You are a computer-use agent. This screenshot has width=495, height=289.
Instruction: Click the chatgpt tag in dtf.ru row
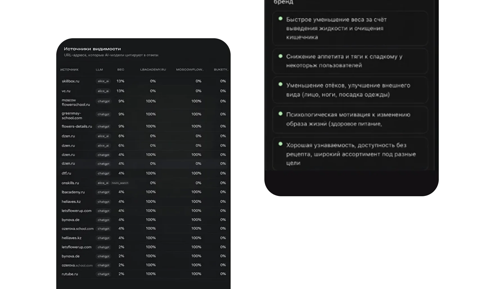(x=103, y=173)
